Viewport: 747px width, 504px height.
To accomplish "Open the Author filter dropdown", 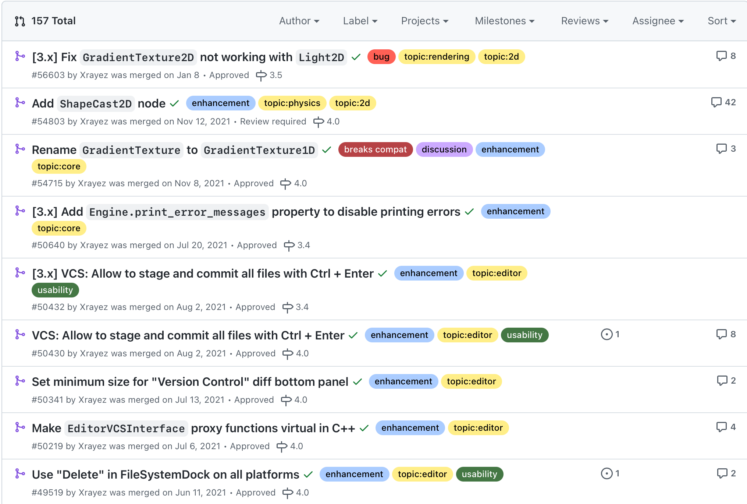I will click(299, 21).
